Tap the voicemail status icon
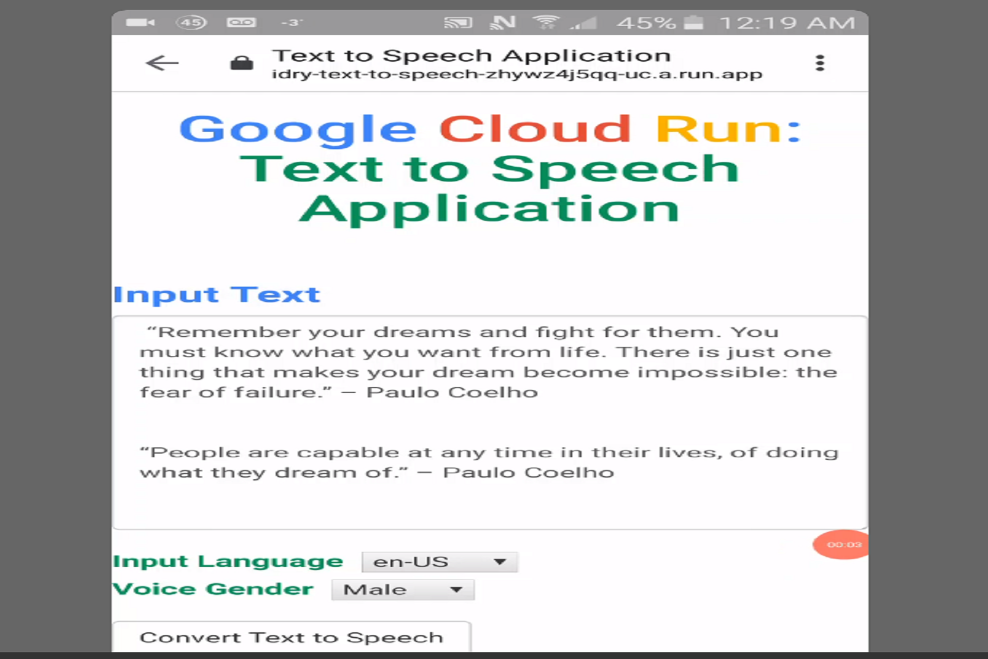 pyautogui.click(x=241, y=22)
